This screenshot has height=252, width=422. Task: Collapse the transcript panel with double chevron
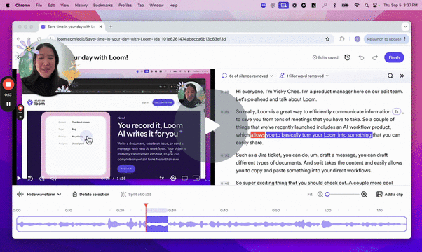402,76
